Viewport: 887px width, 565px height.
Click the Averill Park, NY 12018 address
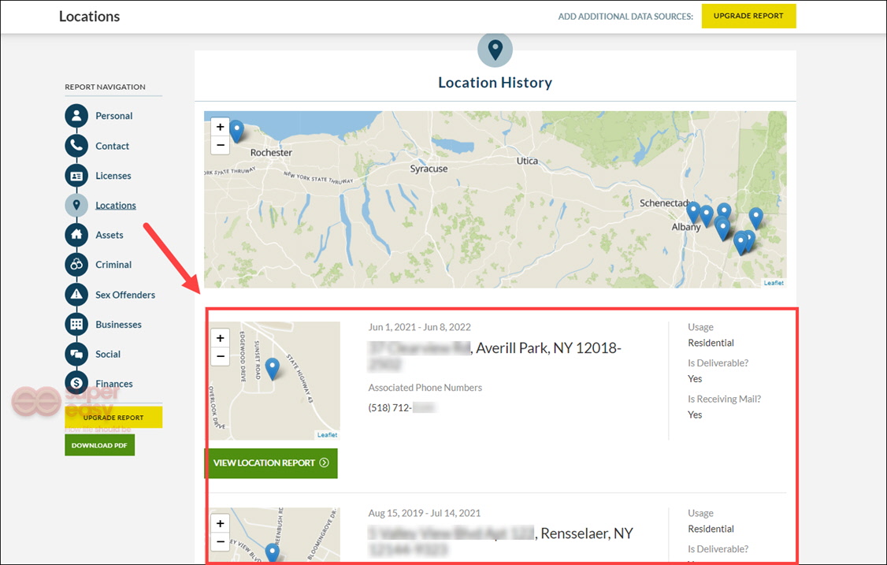(495, 356)
